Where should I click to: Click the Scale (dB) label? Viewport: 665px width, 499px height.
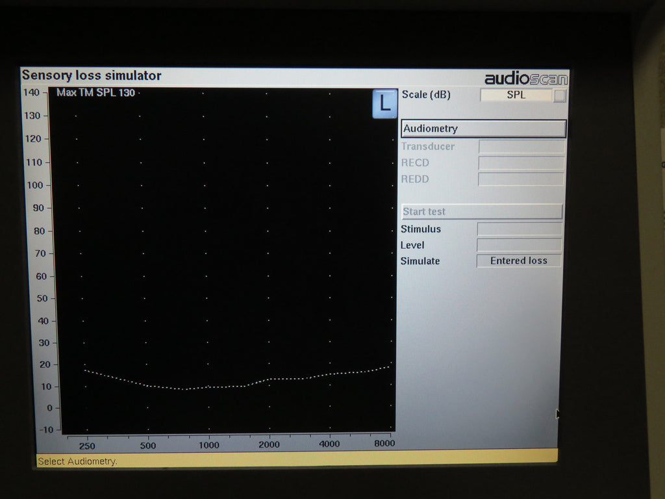426,95
